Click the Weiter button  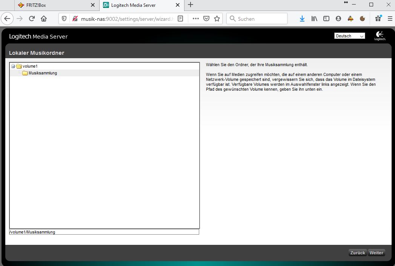tap(377, 253)
